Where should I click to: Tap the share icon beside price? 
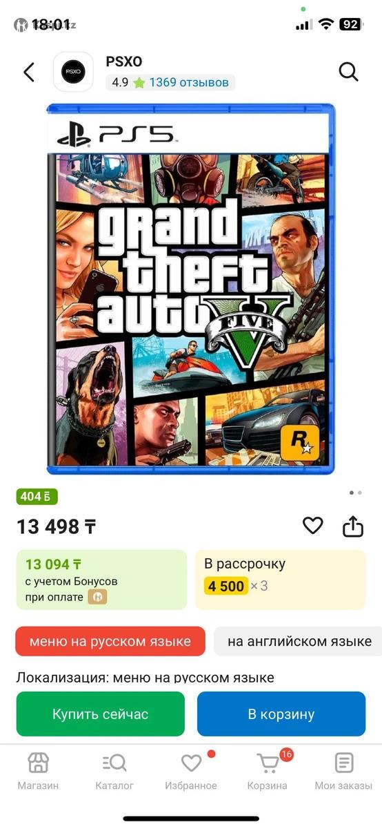353,526
